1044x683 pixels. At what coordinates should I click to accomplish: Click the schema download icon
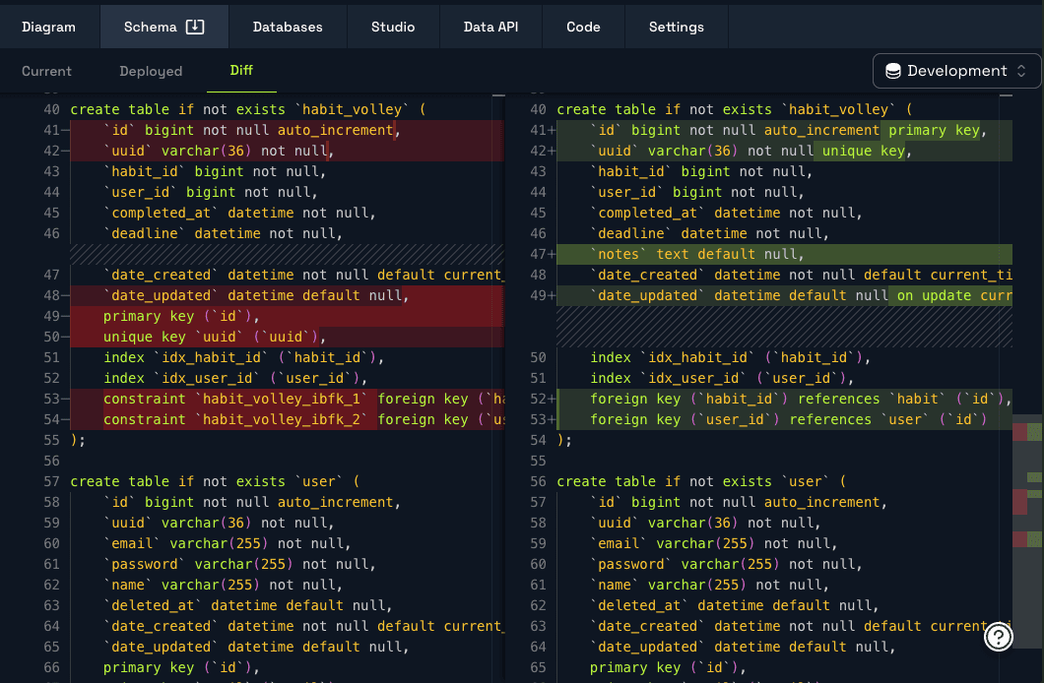pyautogui.click(x=194, y=27)
